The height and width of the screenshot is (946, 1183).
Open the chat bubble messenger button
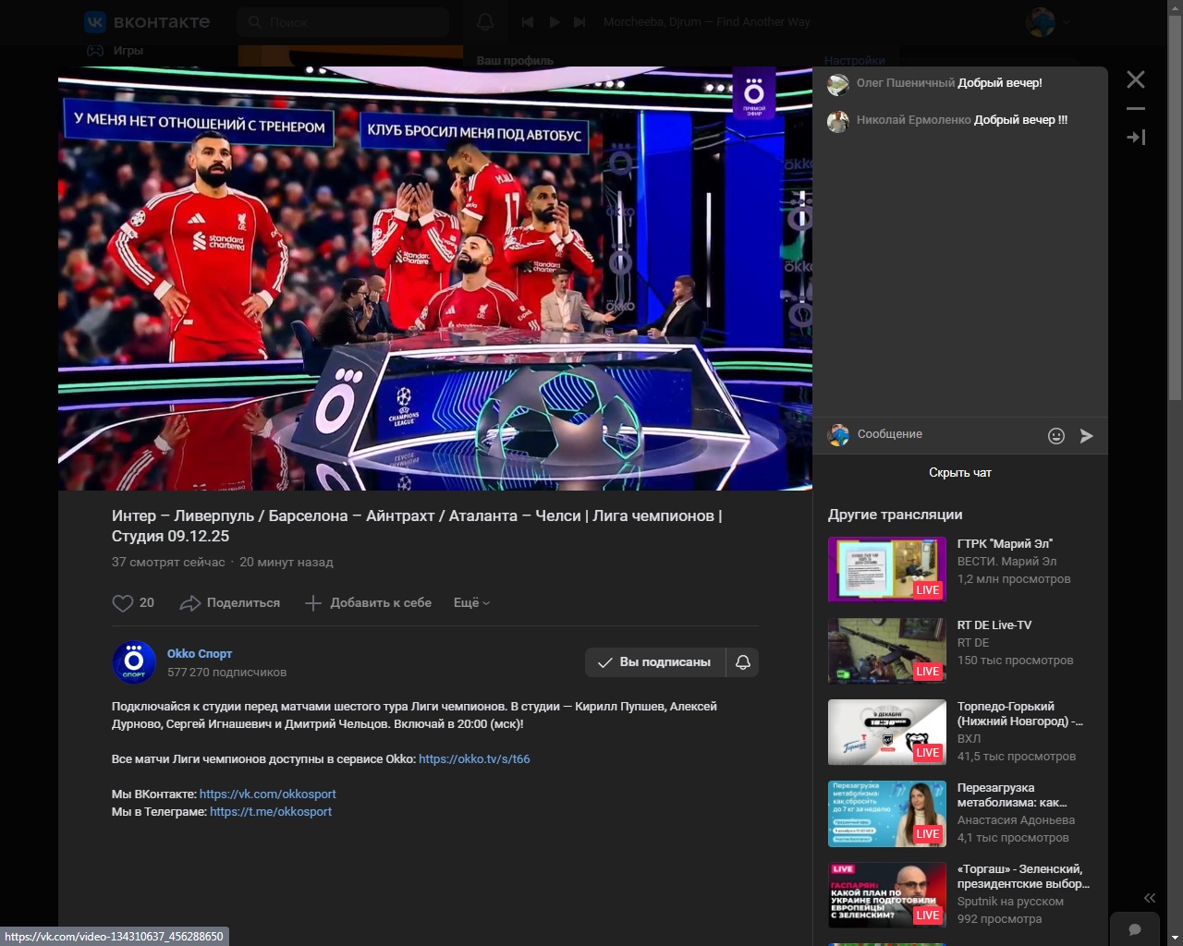[1135, 929]
